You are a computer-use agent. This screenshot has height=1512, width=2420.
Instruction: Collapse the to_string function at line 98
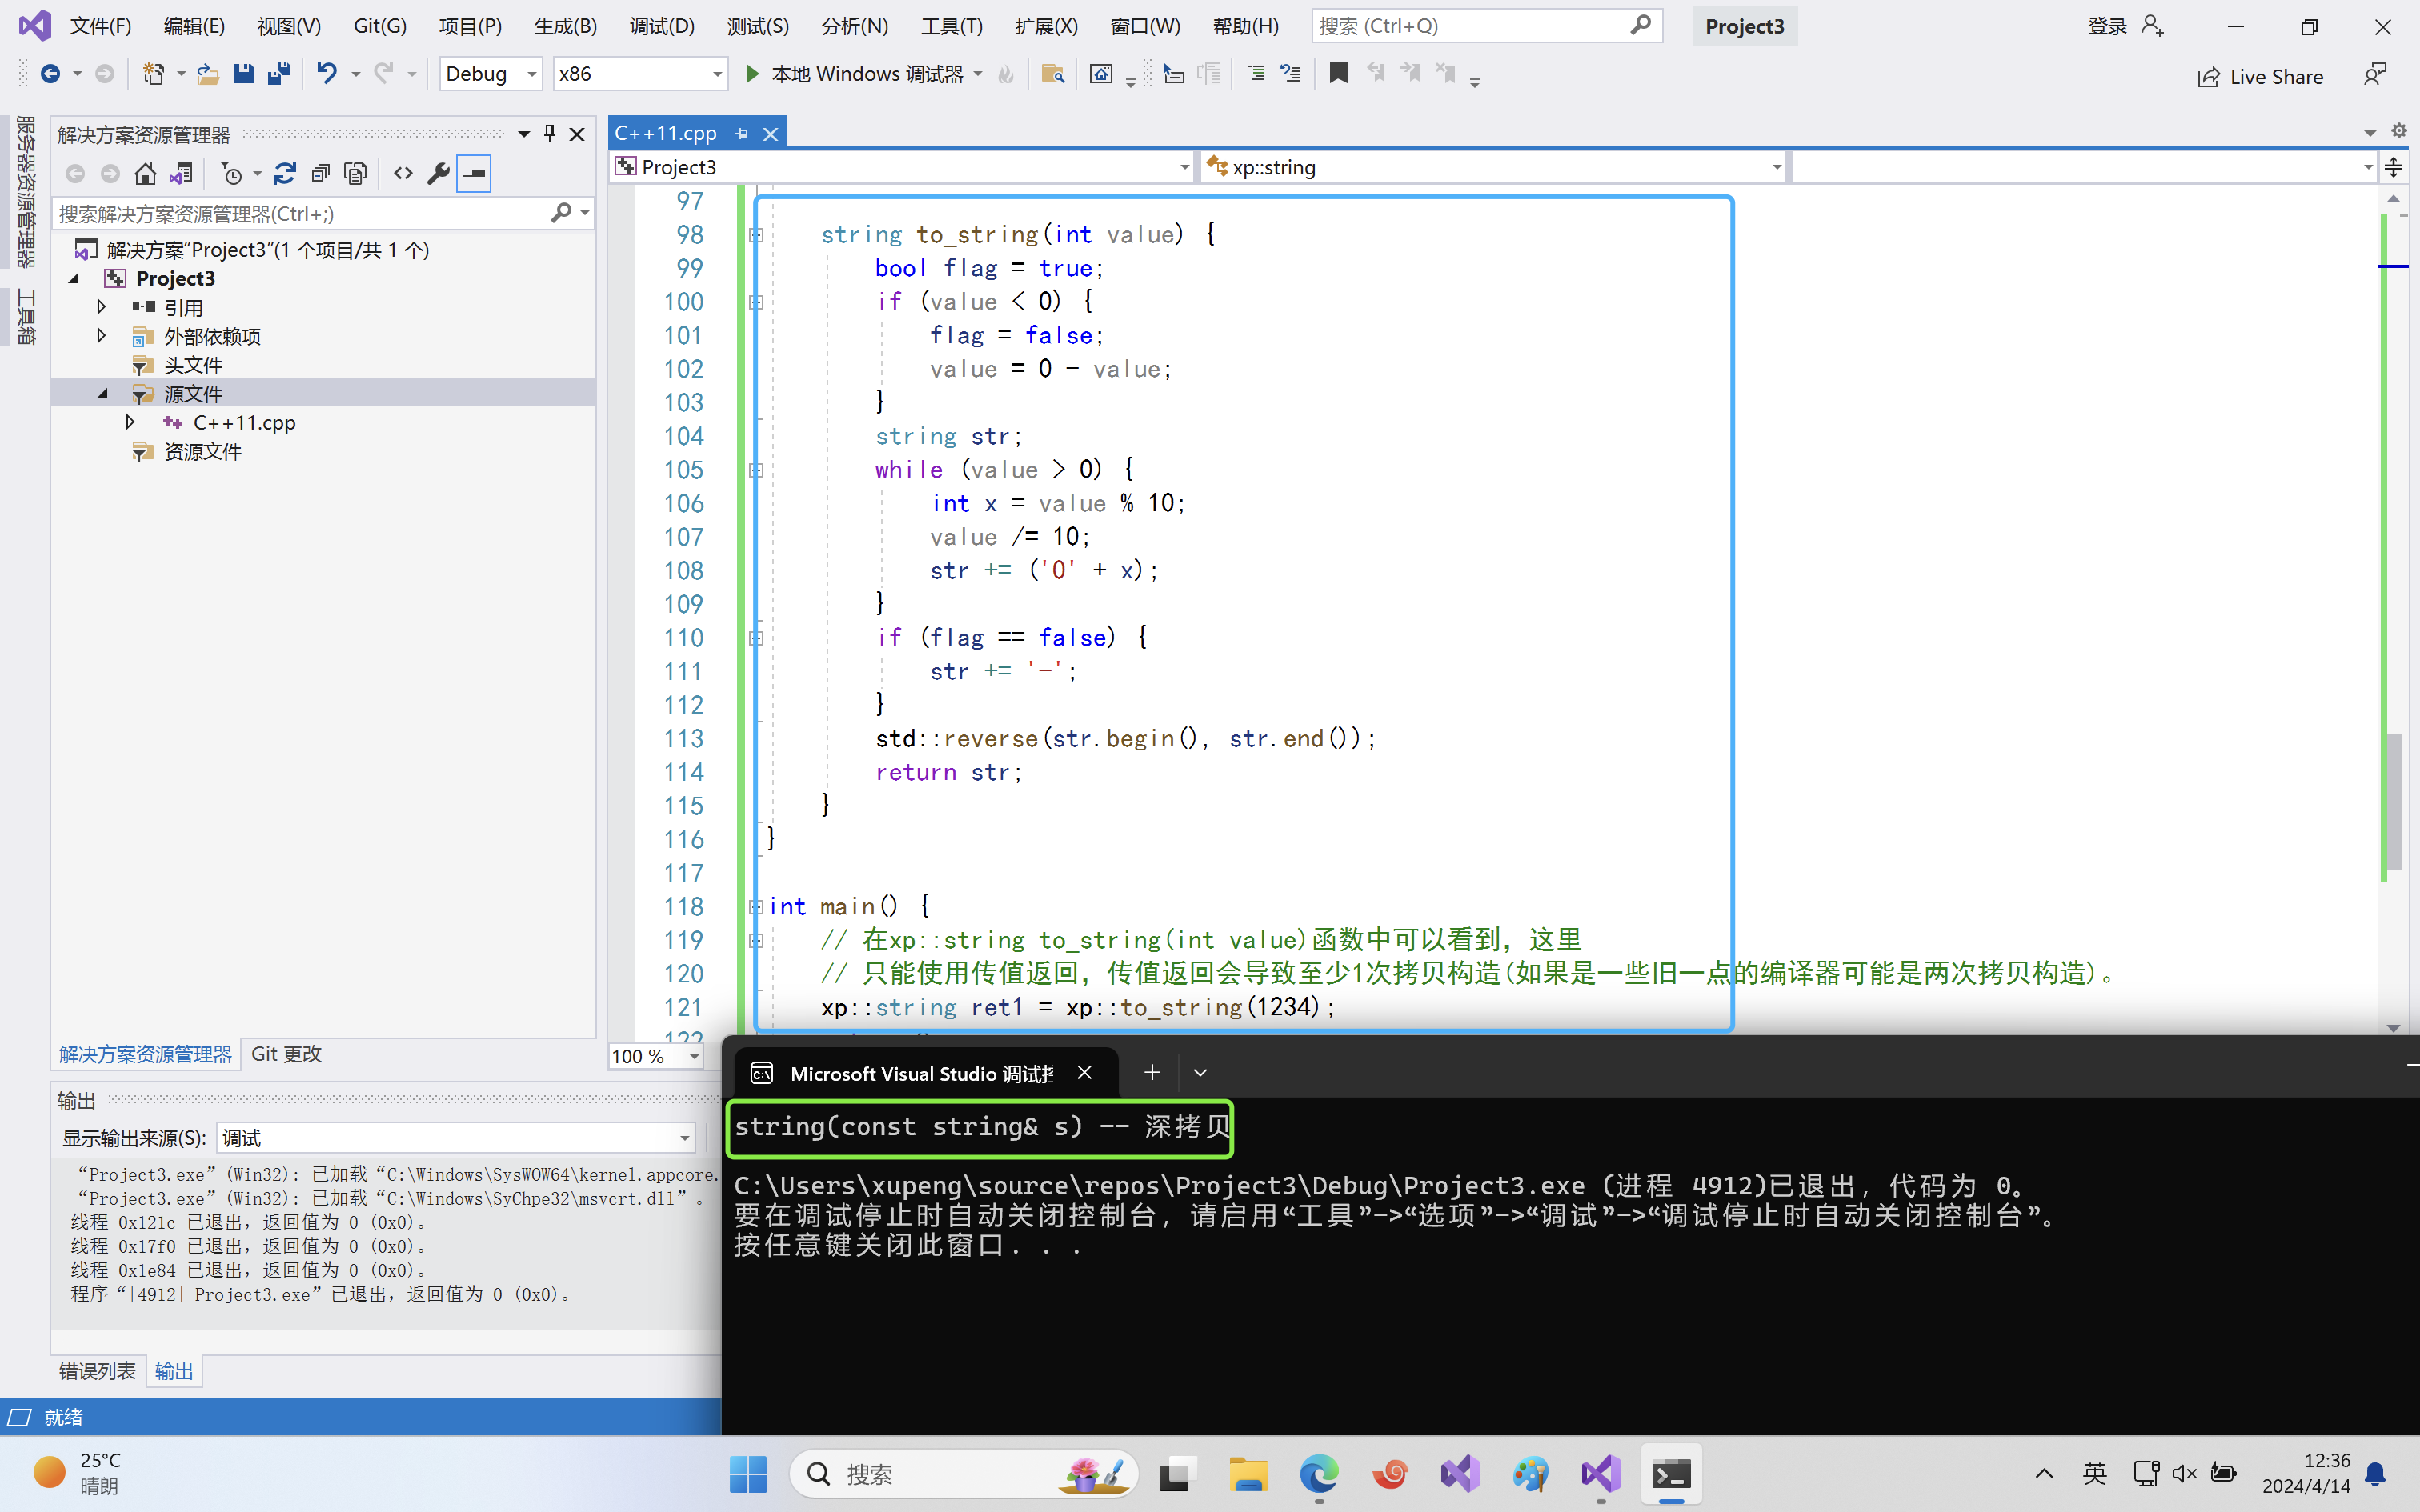(757, 235)
